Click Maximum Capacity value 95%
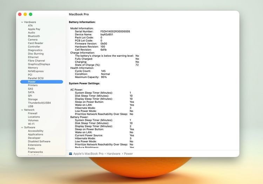263x184 pixels. (x=104, y=77)
